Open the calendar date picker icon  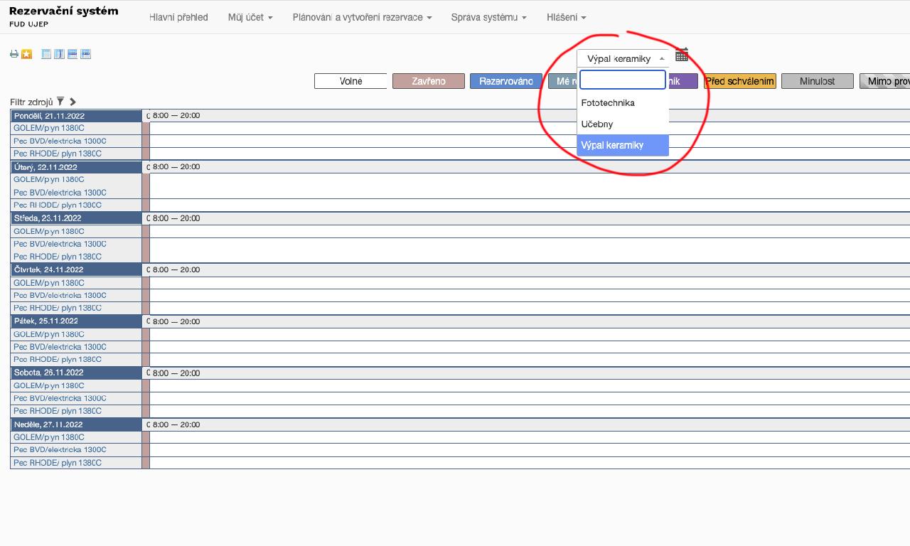(682, 55)
